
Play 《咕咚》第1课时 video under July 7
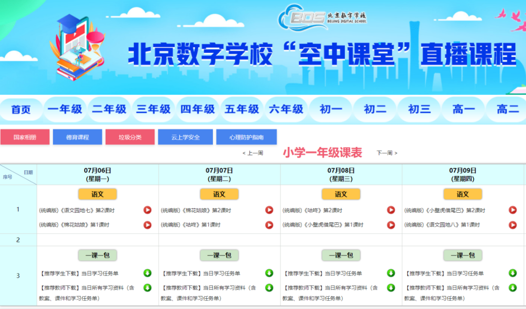pos(269,225)
